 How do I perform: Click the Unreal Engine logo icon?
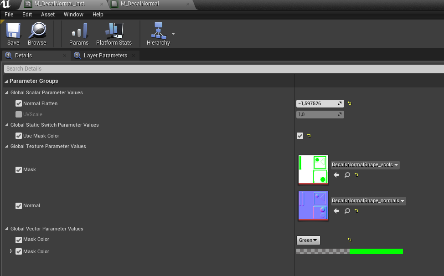[x=5, y=4]
